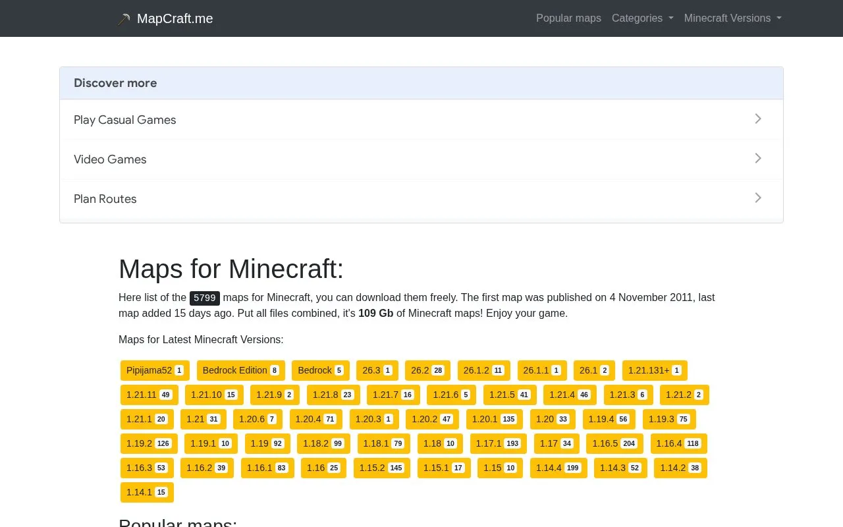Viewport: 843px width, 527px height.
Task: Open the Video Games row
Action: [x=421, y=159]
